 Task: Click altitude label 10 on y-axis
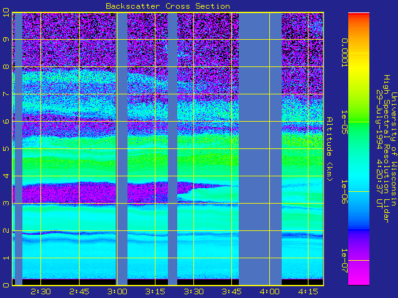pos(6,12)
